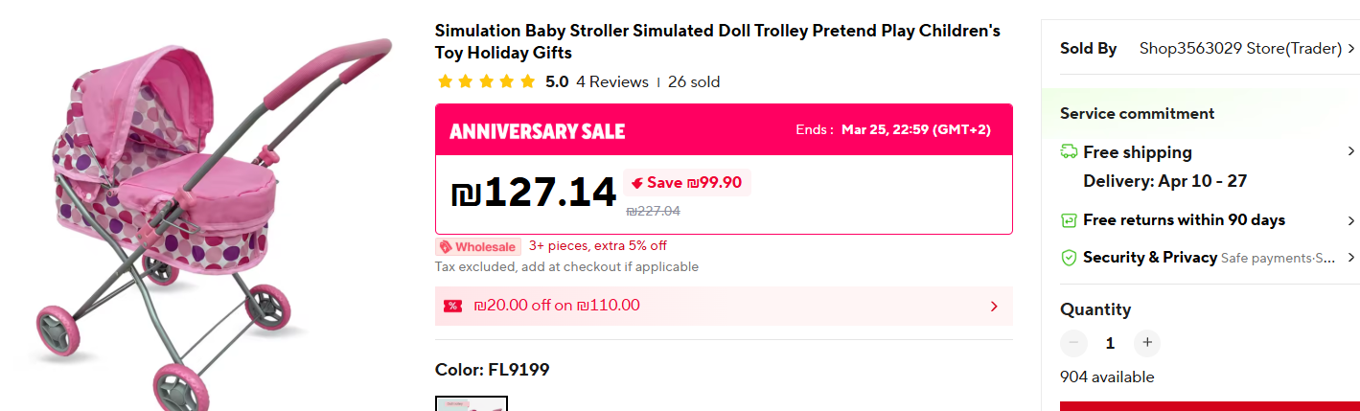The width and height of the screenshot is (1360, 411).
Task: Click the Wholesale tag badge
Action: click(x=478, y=246)
